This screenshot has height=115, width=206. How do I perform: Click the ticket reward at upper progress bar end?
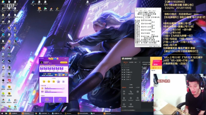[x=63, y=89]
